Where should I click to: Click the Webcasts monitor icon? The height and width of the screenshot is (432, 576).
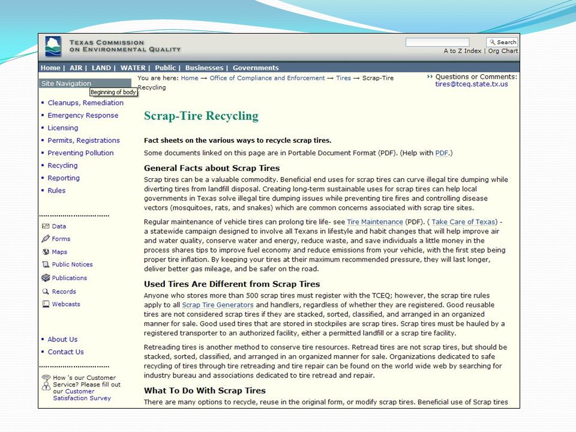point(46,304)
